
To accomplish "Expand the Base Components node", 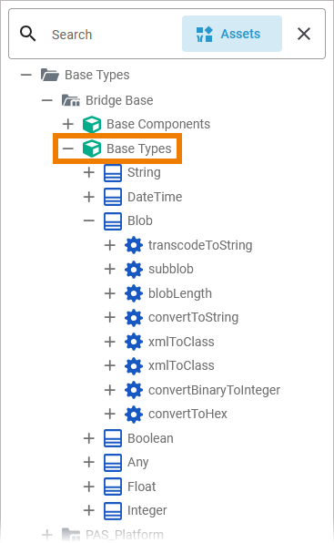I will coord(68,124).
